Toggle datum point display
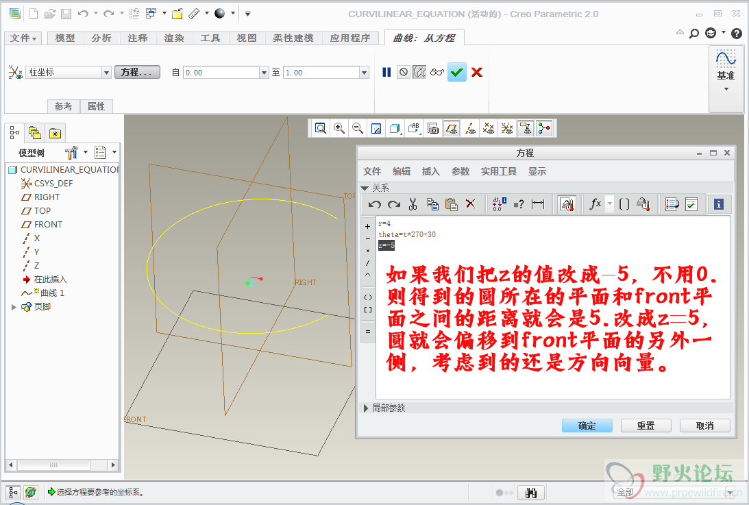Image resolution: width=749 pixels, height=505 pixels. click(x=488, y=128)
